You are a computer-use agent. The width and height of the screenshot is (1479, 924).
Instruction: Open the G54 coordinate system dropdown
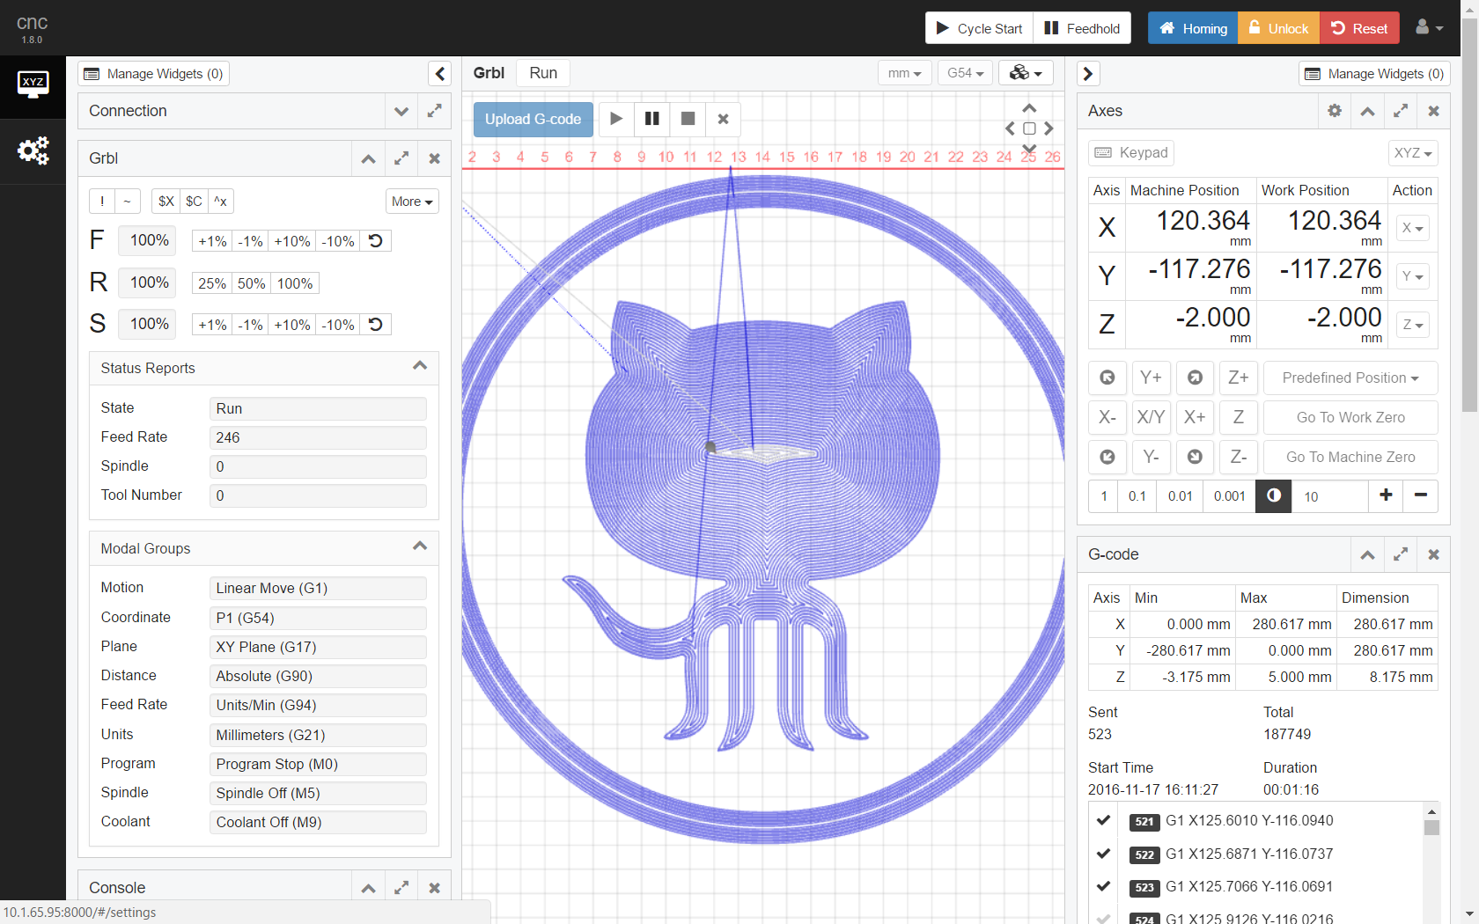[966, 73]
